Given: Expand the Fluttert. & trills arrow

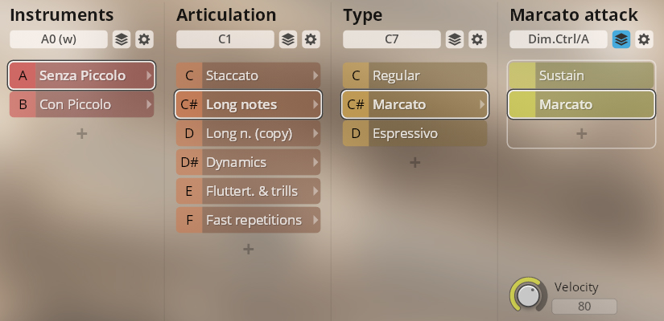Looking at the screenshot, I should [x=316, y=191].
